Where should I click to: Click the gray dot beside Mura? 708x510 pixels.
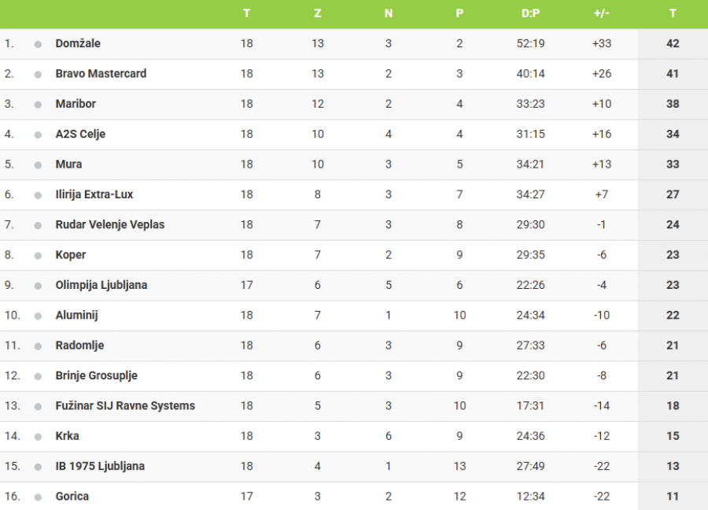[38, 165]
